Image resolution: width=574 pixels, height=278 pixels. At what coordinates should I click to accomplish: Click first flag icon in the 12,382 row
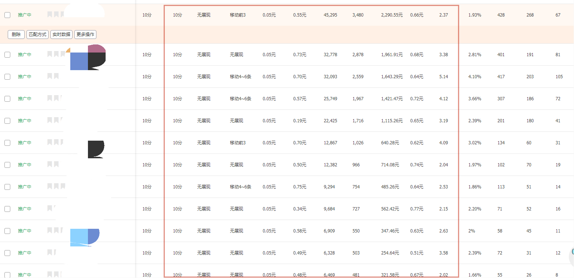50,164
